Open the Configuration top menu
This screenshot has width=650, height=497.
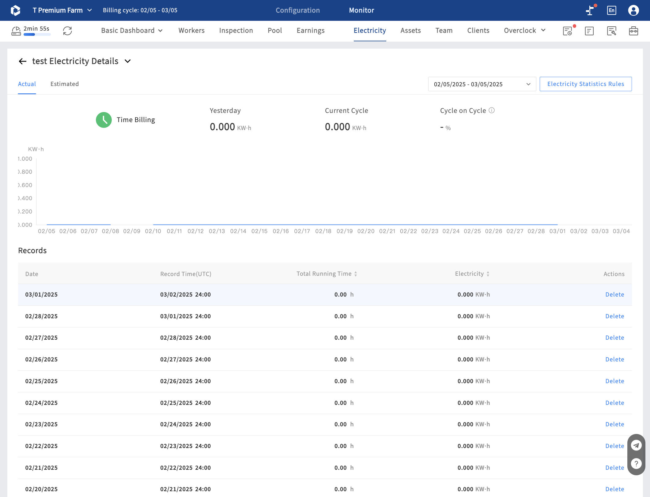(x=298, y=10)
